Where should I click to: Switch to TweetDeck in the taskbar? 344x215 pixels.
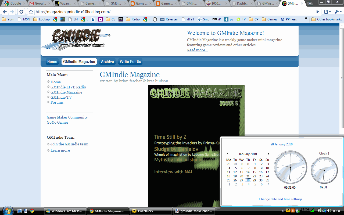(151, 211)
